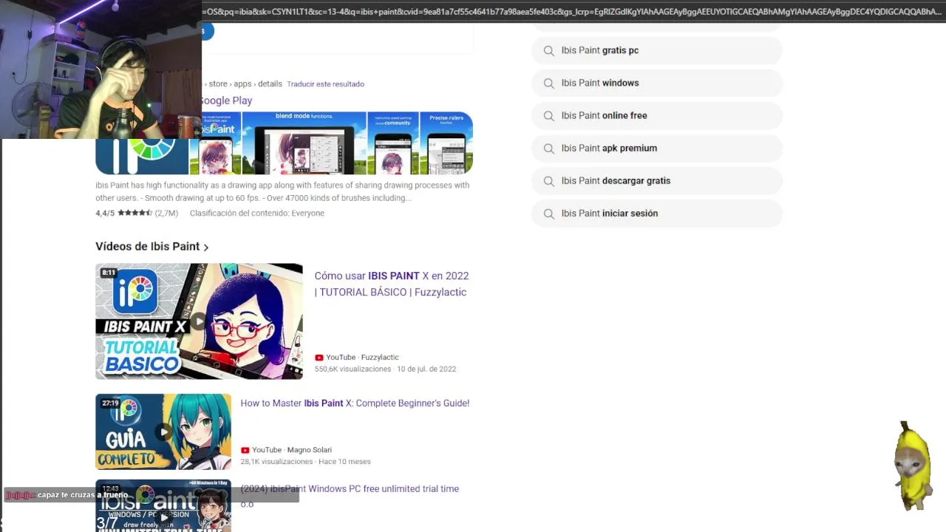The image size is (946, 532).
Task: Click search icon beside Ibis Paint gratis pc
Action: [x=548, y=51]
